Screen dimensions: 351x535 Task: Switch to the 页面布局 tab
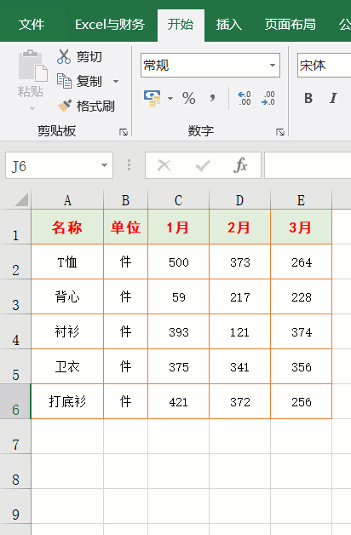291,25
